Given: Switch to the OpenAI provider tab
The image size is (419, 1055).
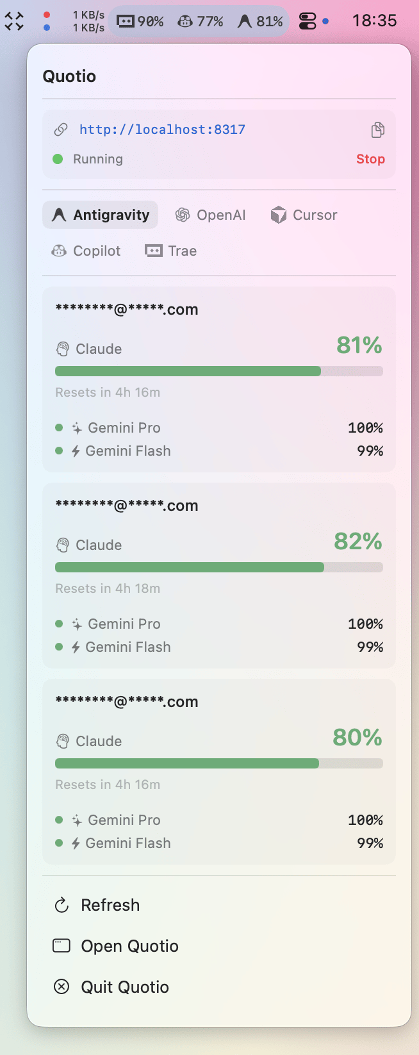Looking at the screenshot, I should pos(211,215).
